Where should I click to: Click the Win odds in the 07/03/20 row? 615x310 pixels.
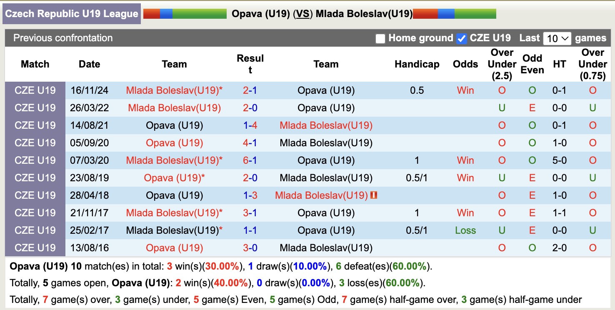pos(465,160)
